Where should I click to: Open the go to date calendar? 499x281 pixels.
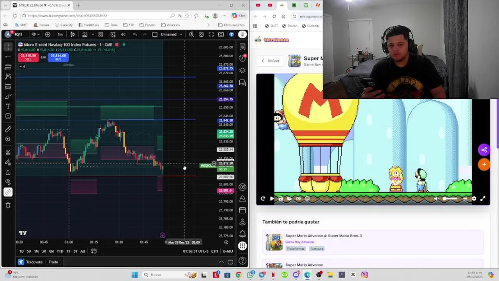[94, 251]
